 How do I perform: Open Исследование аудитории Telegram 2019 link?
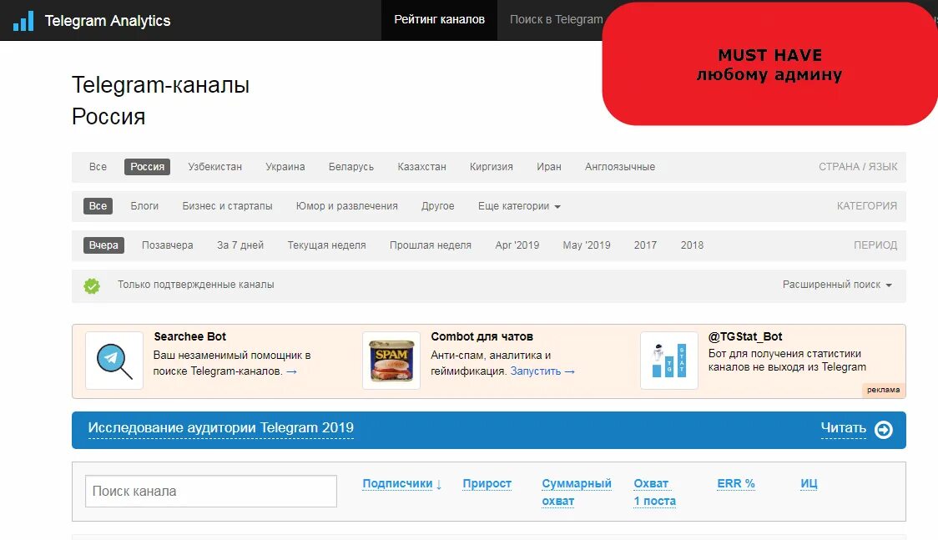(221, 428)
